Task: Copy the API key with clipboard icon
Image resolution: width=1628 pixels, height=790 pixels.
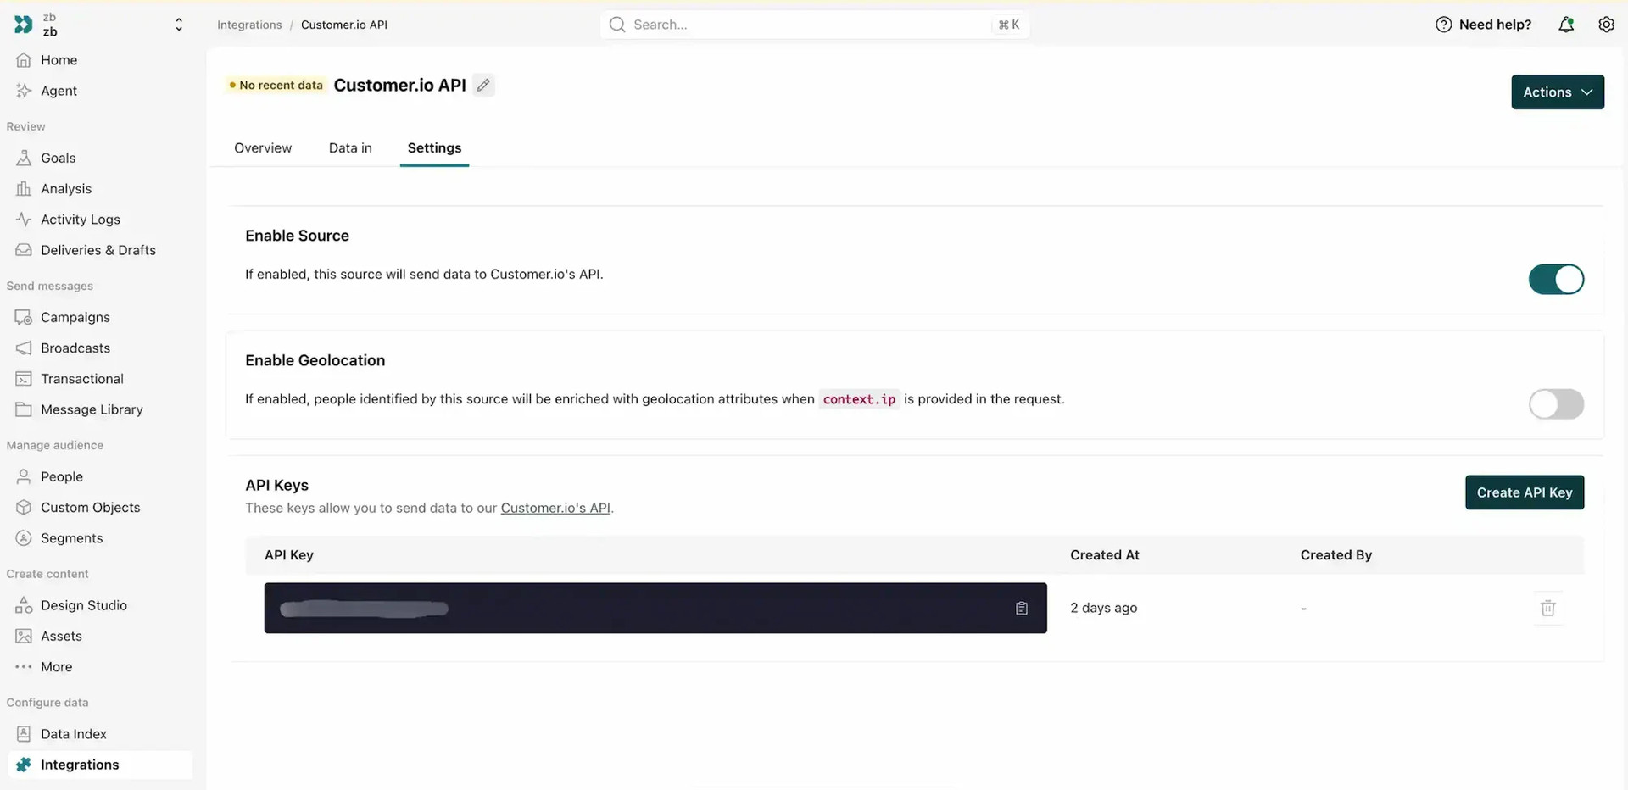Action: point(1022,608)
